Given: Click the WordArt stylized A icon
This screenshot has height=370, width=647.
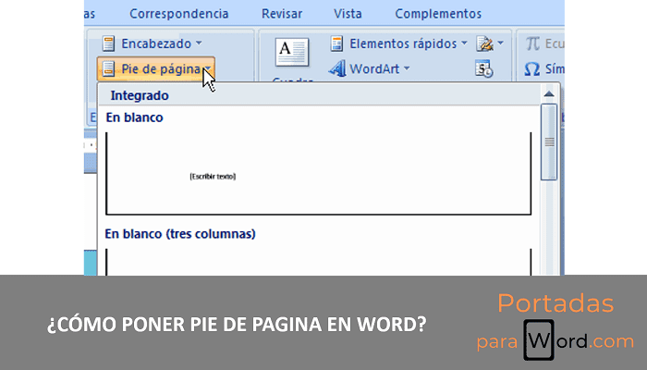Looking at the screenshot, I should 337,68.
